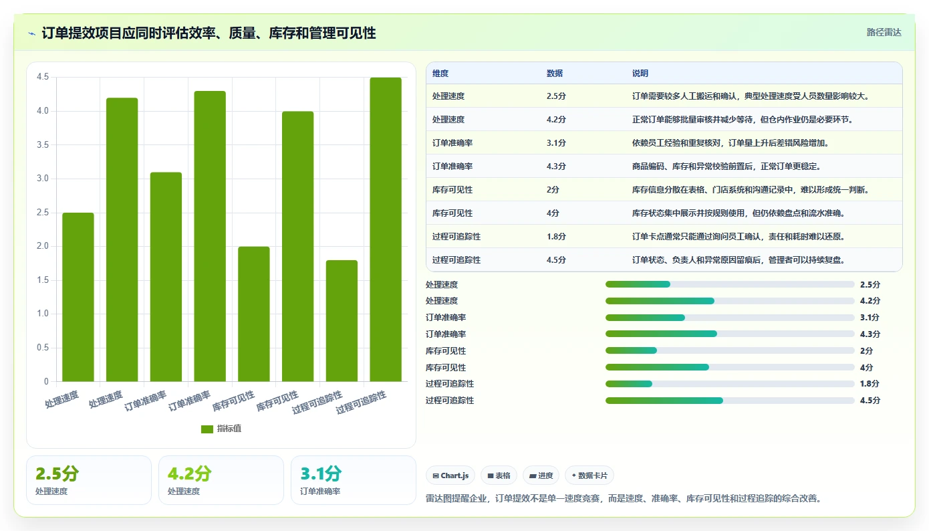Click the chart bar reaching 4.2
The height and width of the screenshot is (531, 929).
pyautogui.click(x=122, y=239)
